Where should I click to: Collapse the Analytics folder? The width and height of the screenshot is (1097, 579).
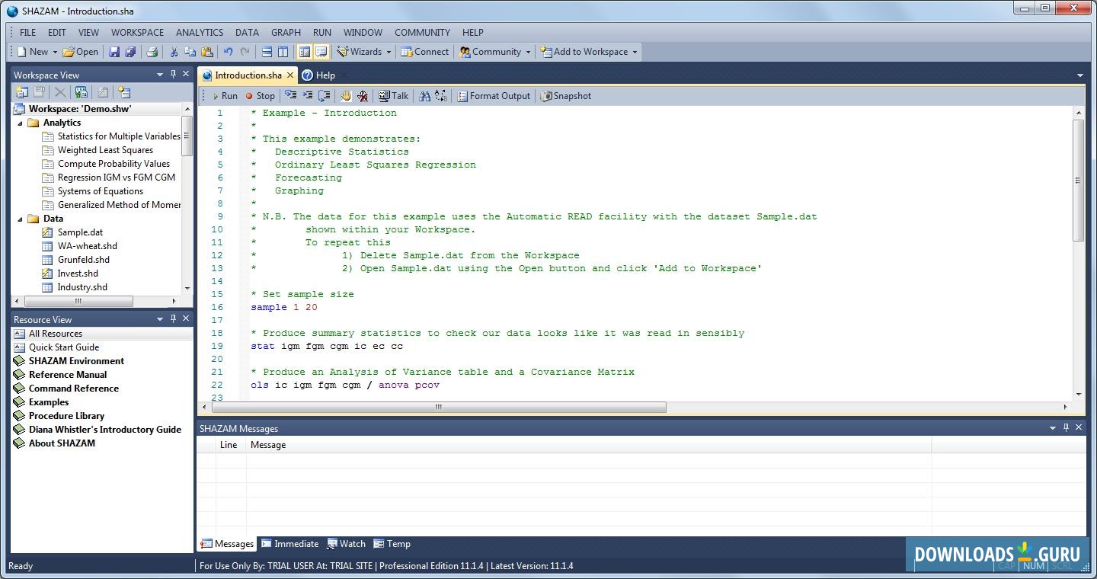point(21,123)
